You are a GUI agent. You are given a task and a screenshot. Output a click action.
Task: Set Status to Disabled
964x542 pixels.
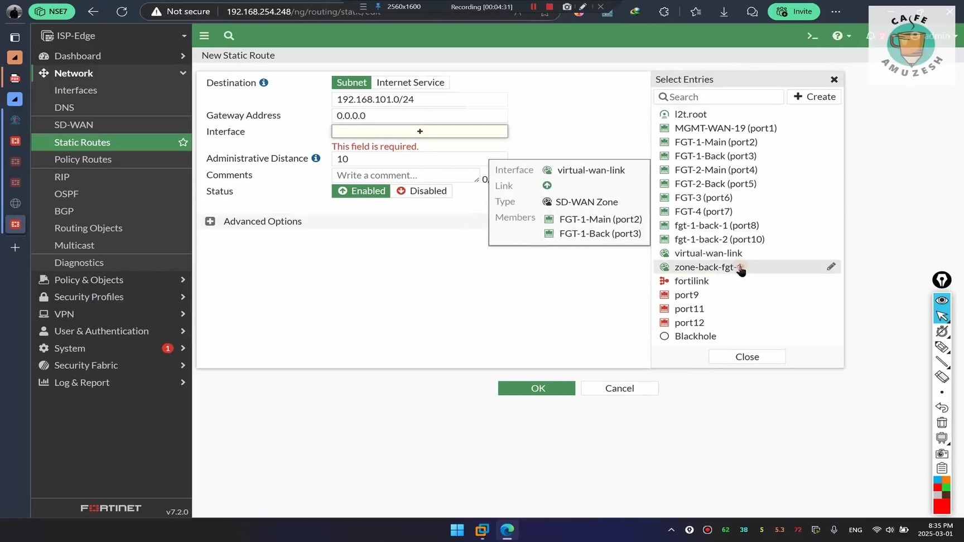tap(421, 191)
